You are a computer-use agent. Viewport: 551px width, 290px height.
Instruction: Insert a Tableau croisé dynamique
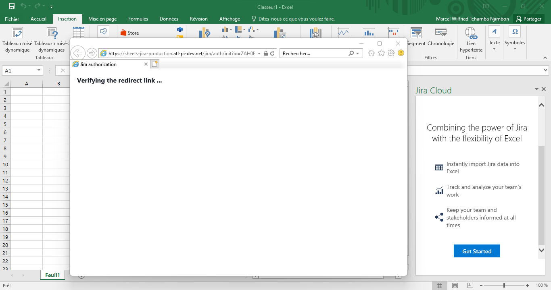(x=17, y=39)
